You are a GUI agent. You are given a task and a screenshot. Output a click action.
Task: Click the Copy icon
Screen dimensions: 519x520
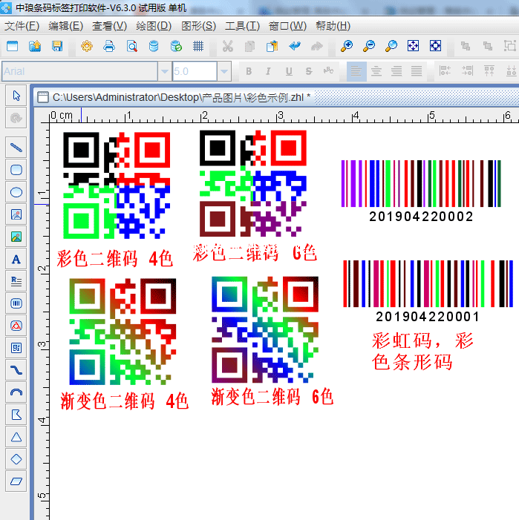[249, 46]
